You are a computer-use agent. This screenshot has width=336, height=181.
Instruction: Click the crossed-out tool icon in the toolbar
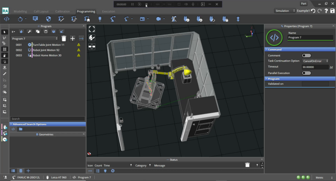(x=174, y=19)
